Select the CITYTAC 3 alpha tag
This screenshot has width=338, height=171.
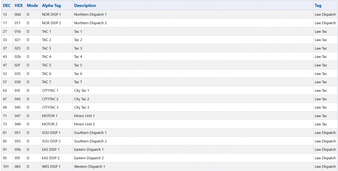(x=50, y=107)
